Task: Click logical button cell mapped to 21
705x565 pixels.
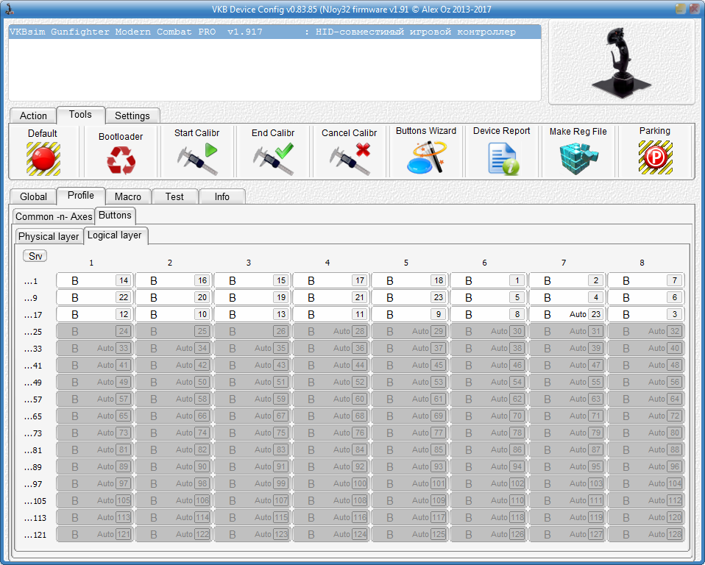Action: coord(331,297)
